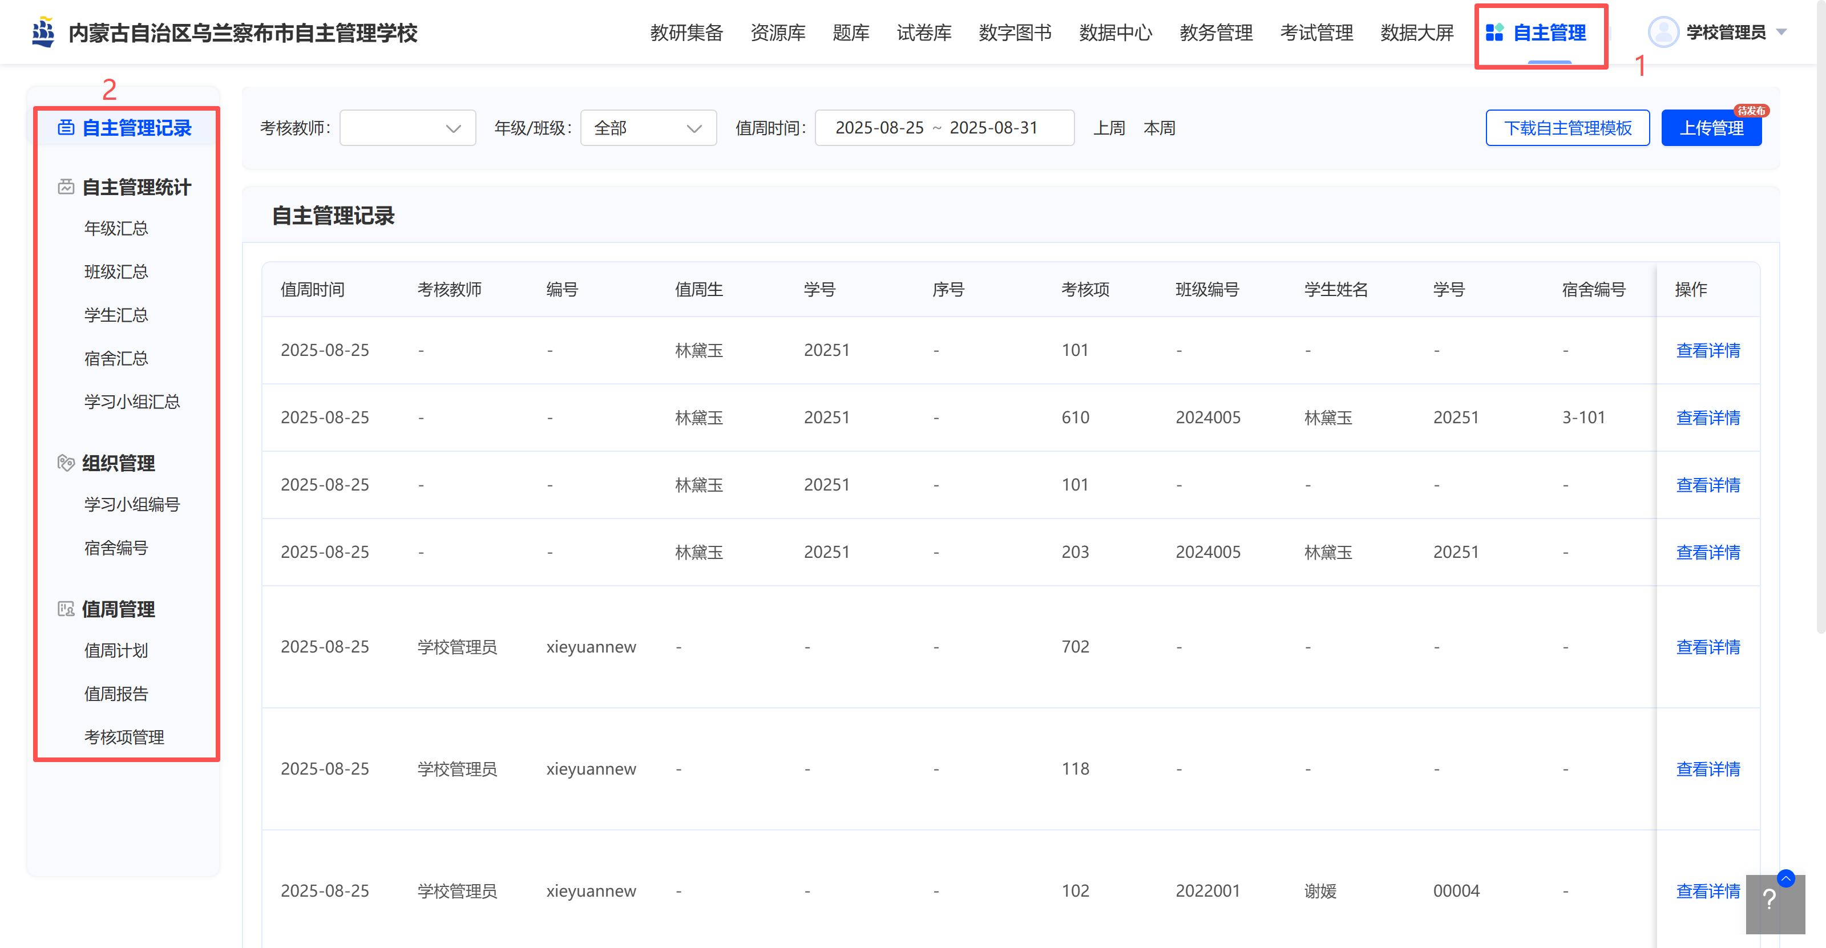Select 上周 quick date filter

(1109, 128)
